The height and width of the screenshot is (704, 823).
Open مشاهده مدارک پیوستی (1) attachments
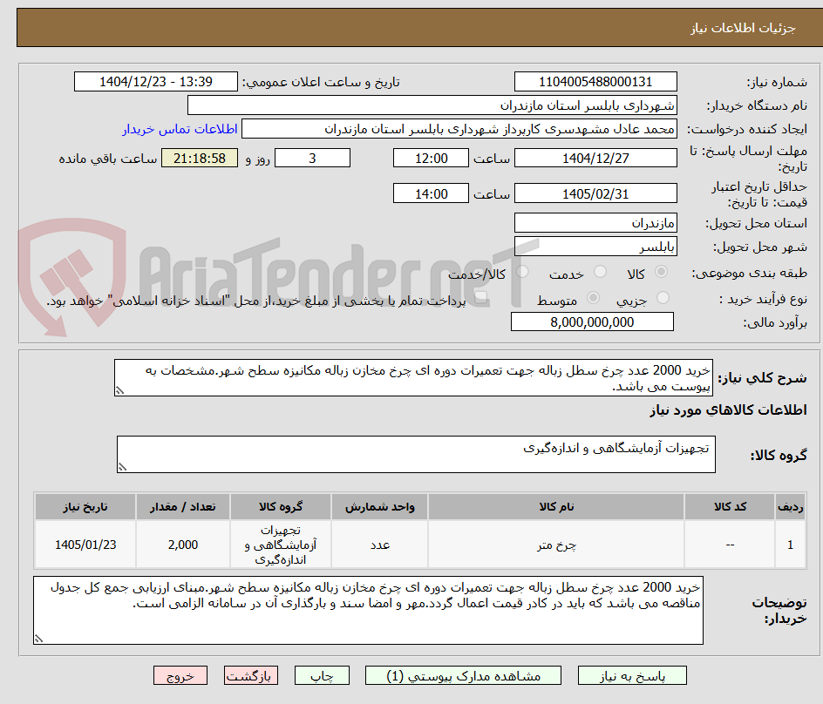463,675
